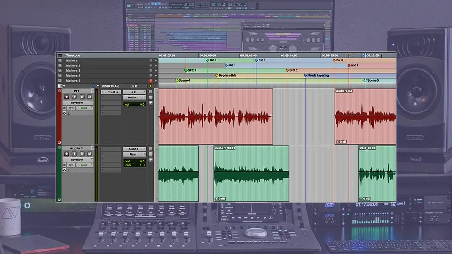Viewport: 452px width, 254px height.
Task: Solo the VO track
Action: 82,97
